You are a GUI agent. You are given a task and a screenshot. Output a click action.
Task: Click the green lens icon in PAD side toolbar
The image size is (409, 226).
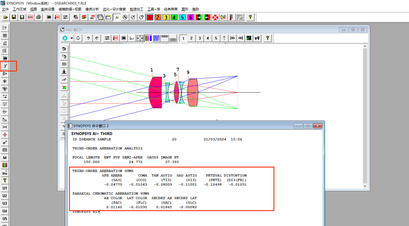[64, 87]
